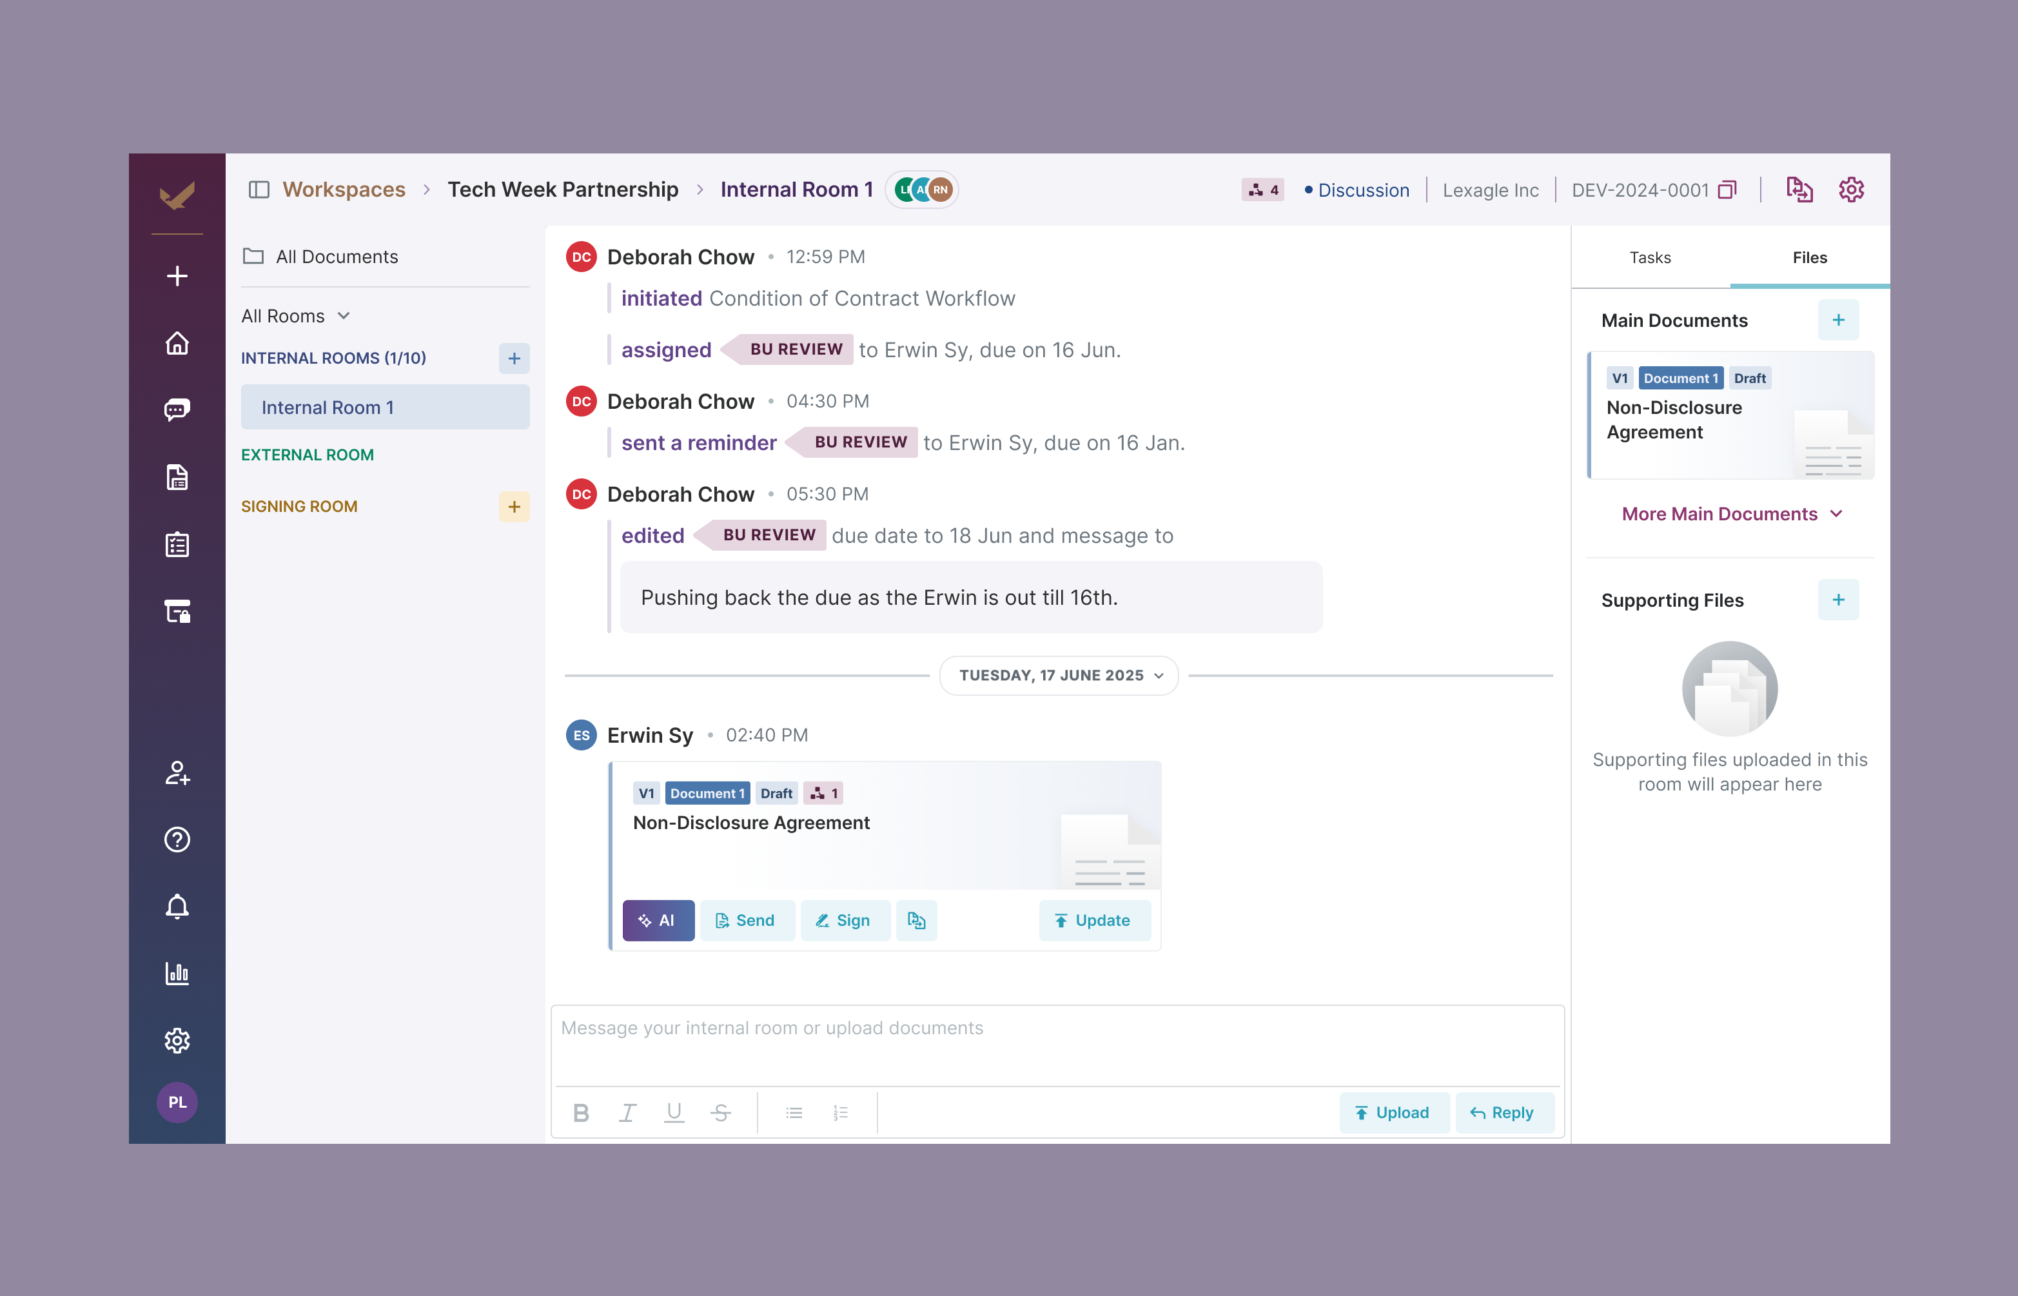2018x1296 pixels.
Task: Add a new signing room
Action: (x=514, y=507)
